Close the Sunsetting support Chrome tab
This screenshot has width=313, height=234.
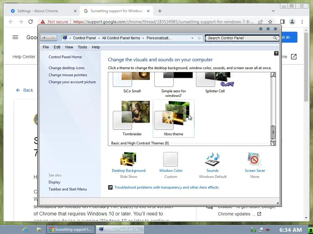pos(148,11)
